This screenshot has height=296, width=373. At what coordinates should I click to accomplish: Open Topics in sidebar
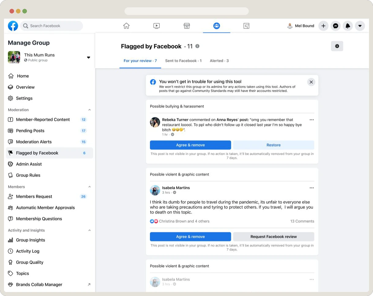[49, 273]
